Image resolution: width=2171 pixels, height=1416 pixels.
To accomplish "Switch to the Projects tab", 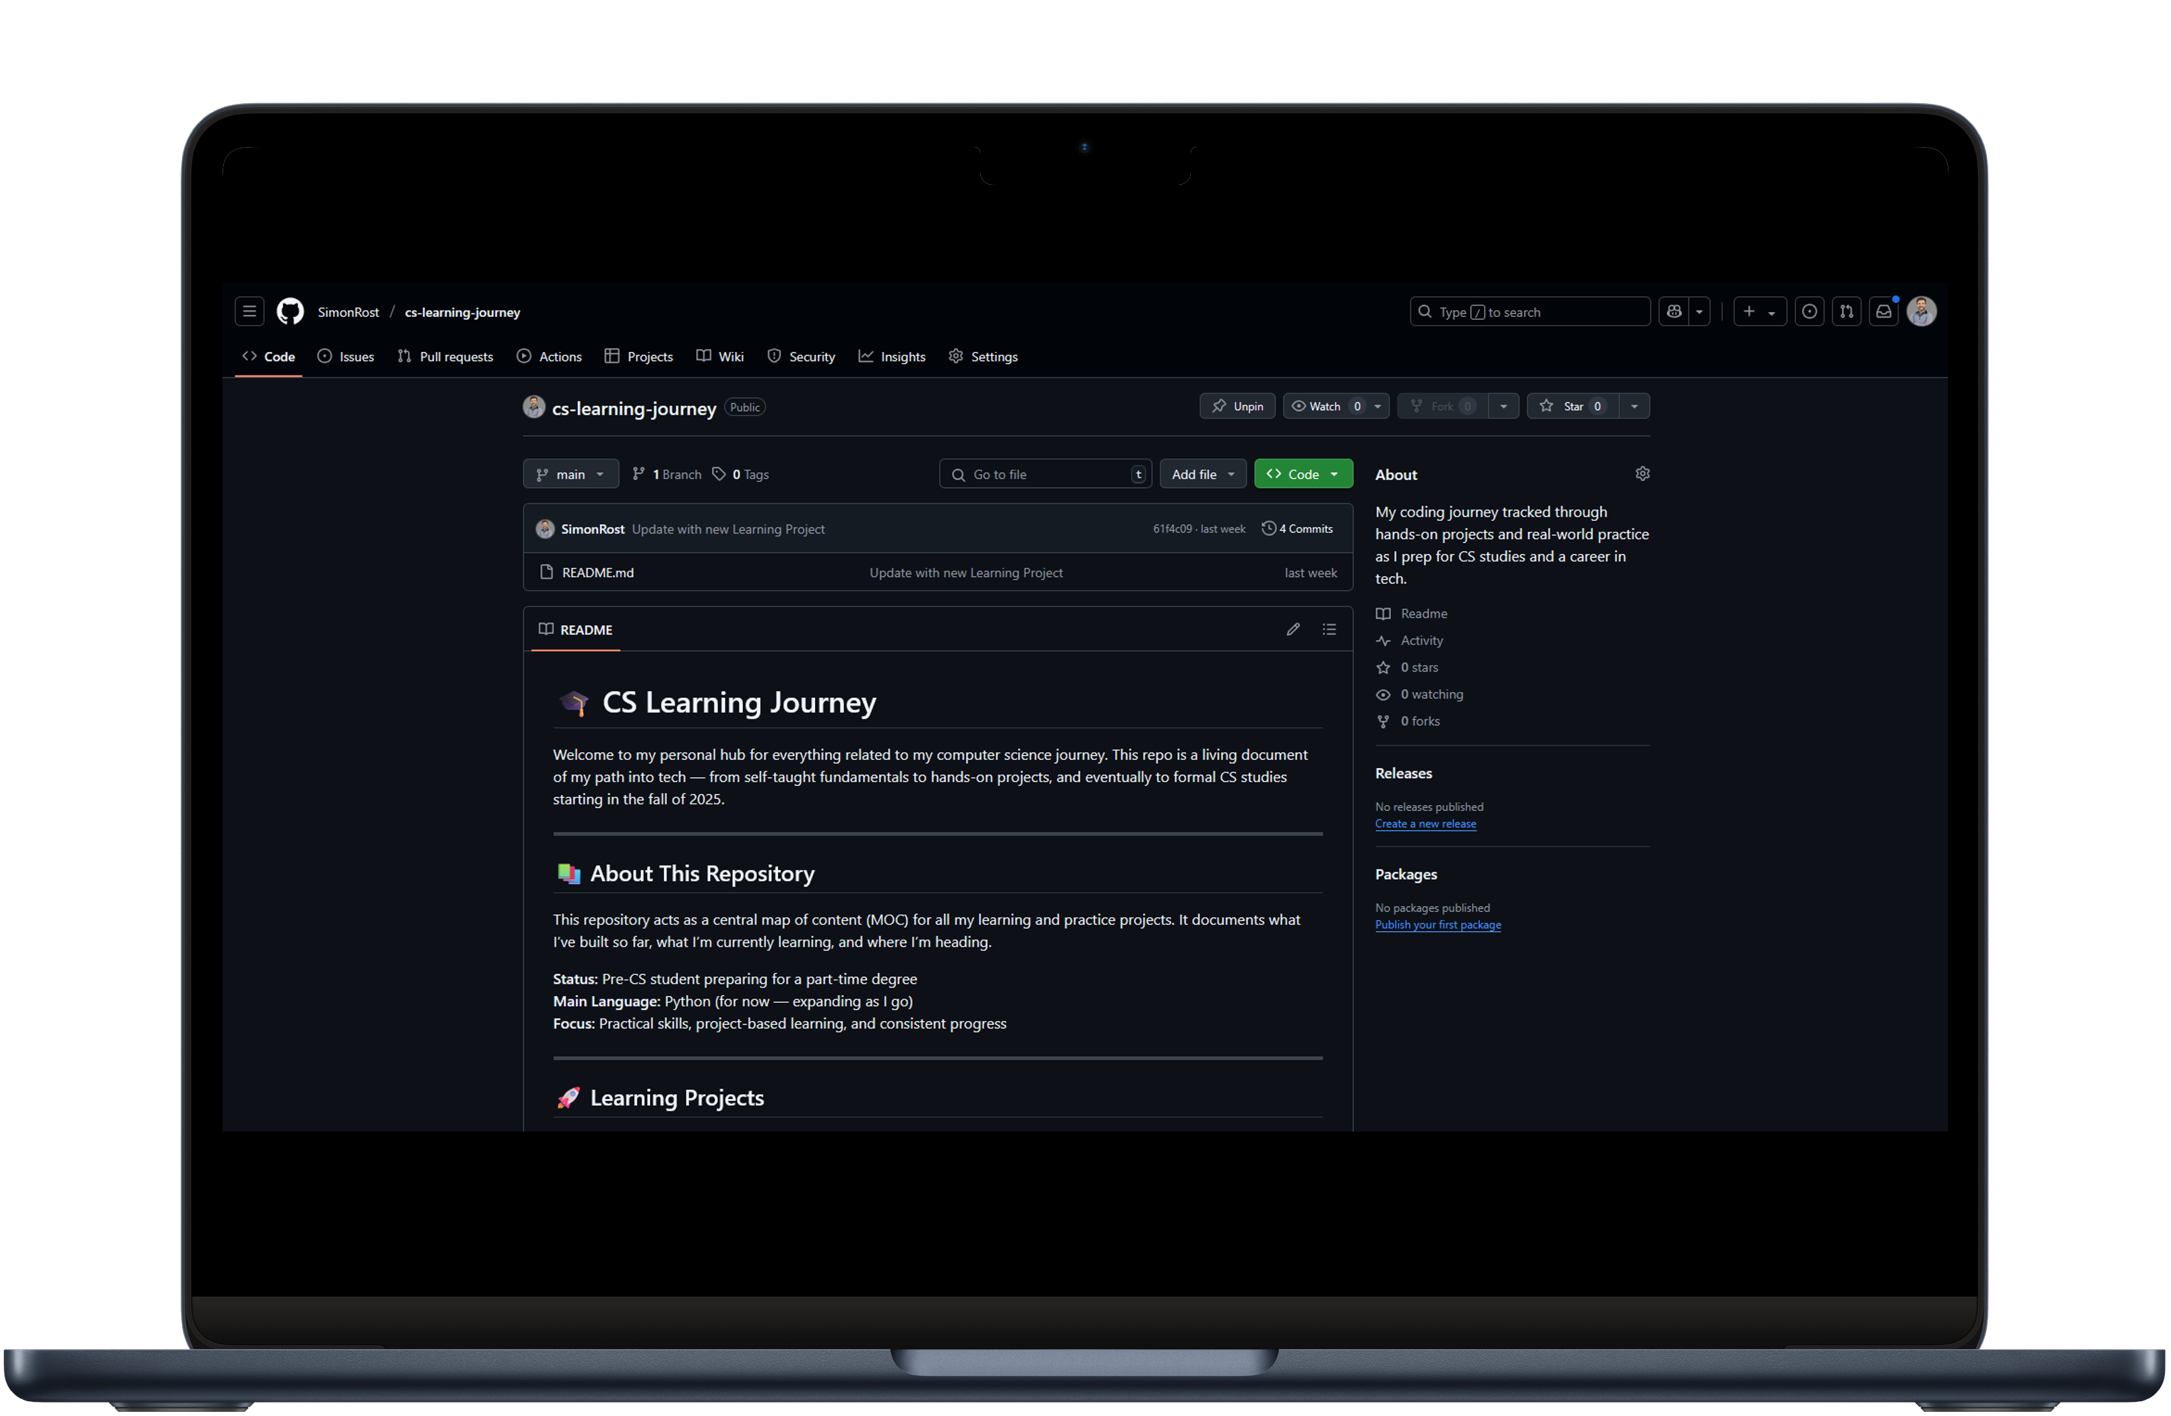I will pyautogui.click(x=638, y=357).
